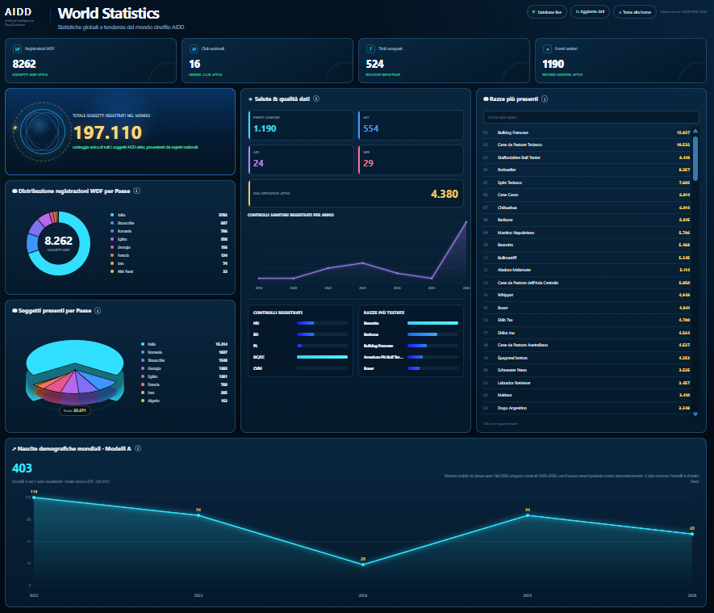Click the Bassotto bar in Razze più testate
714x613 pixels.
coord(432,323)
